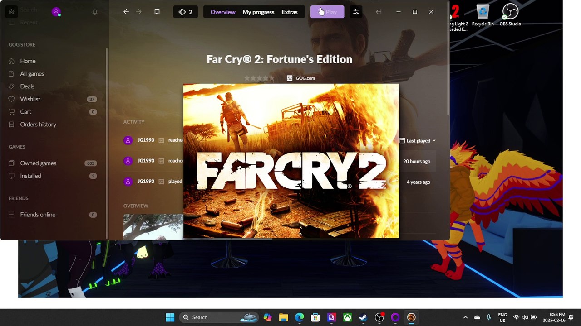Open the user profile avatar
Image resolution: width=581 pixels, height=326 pixels.
pos(56,12)
